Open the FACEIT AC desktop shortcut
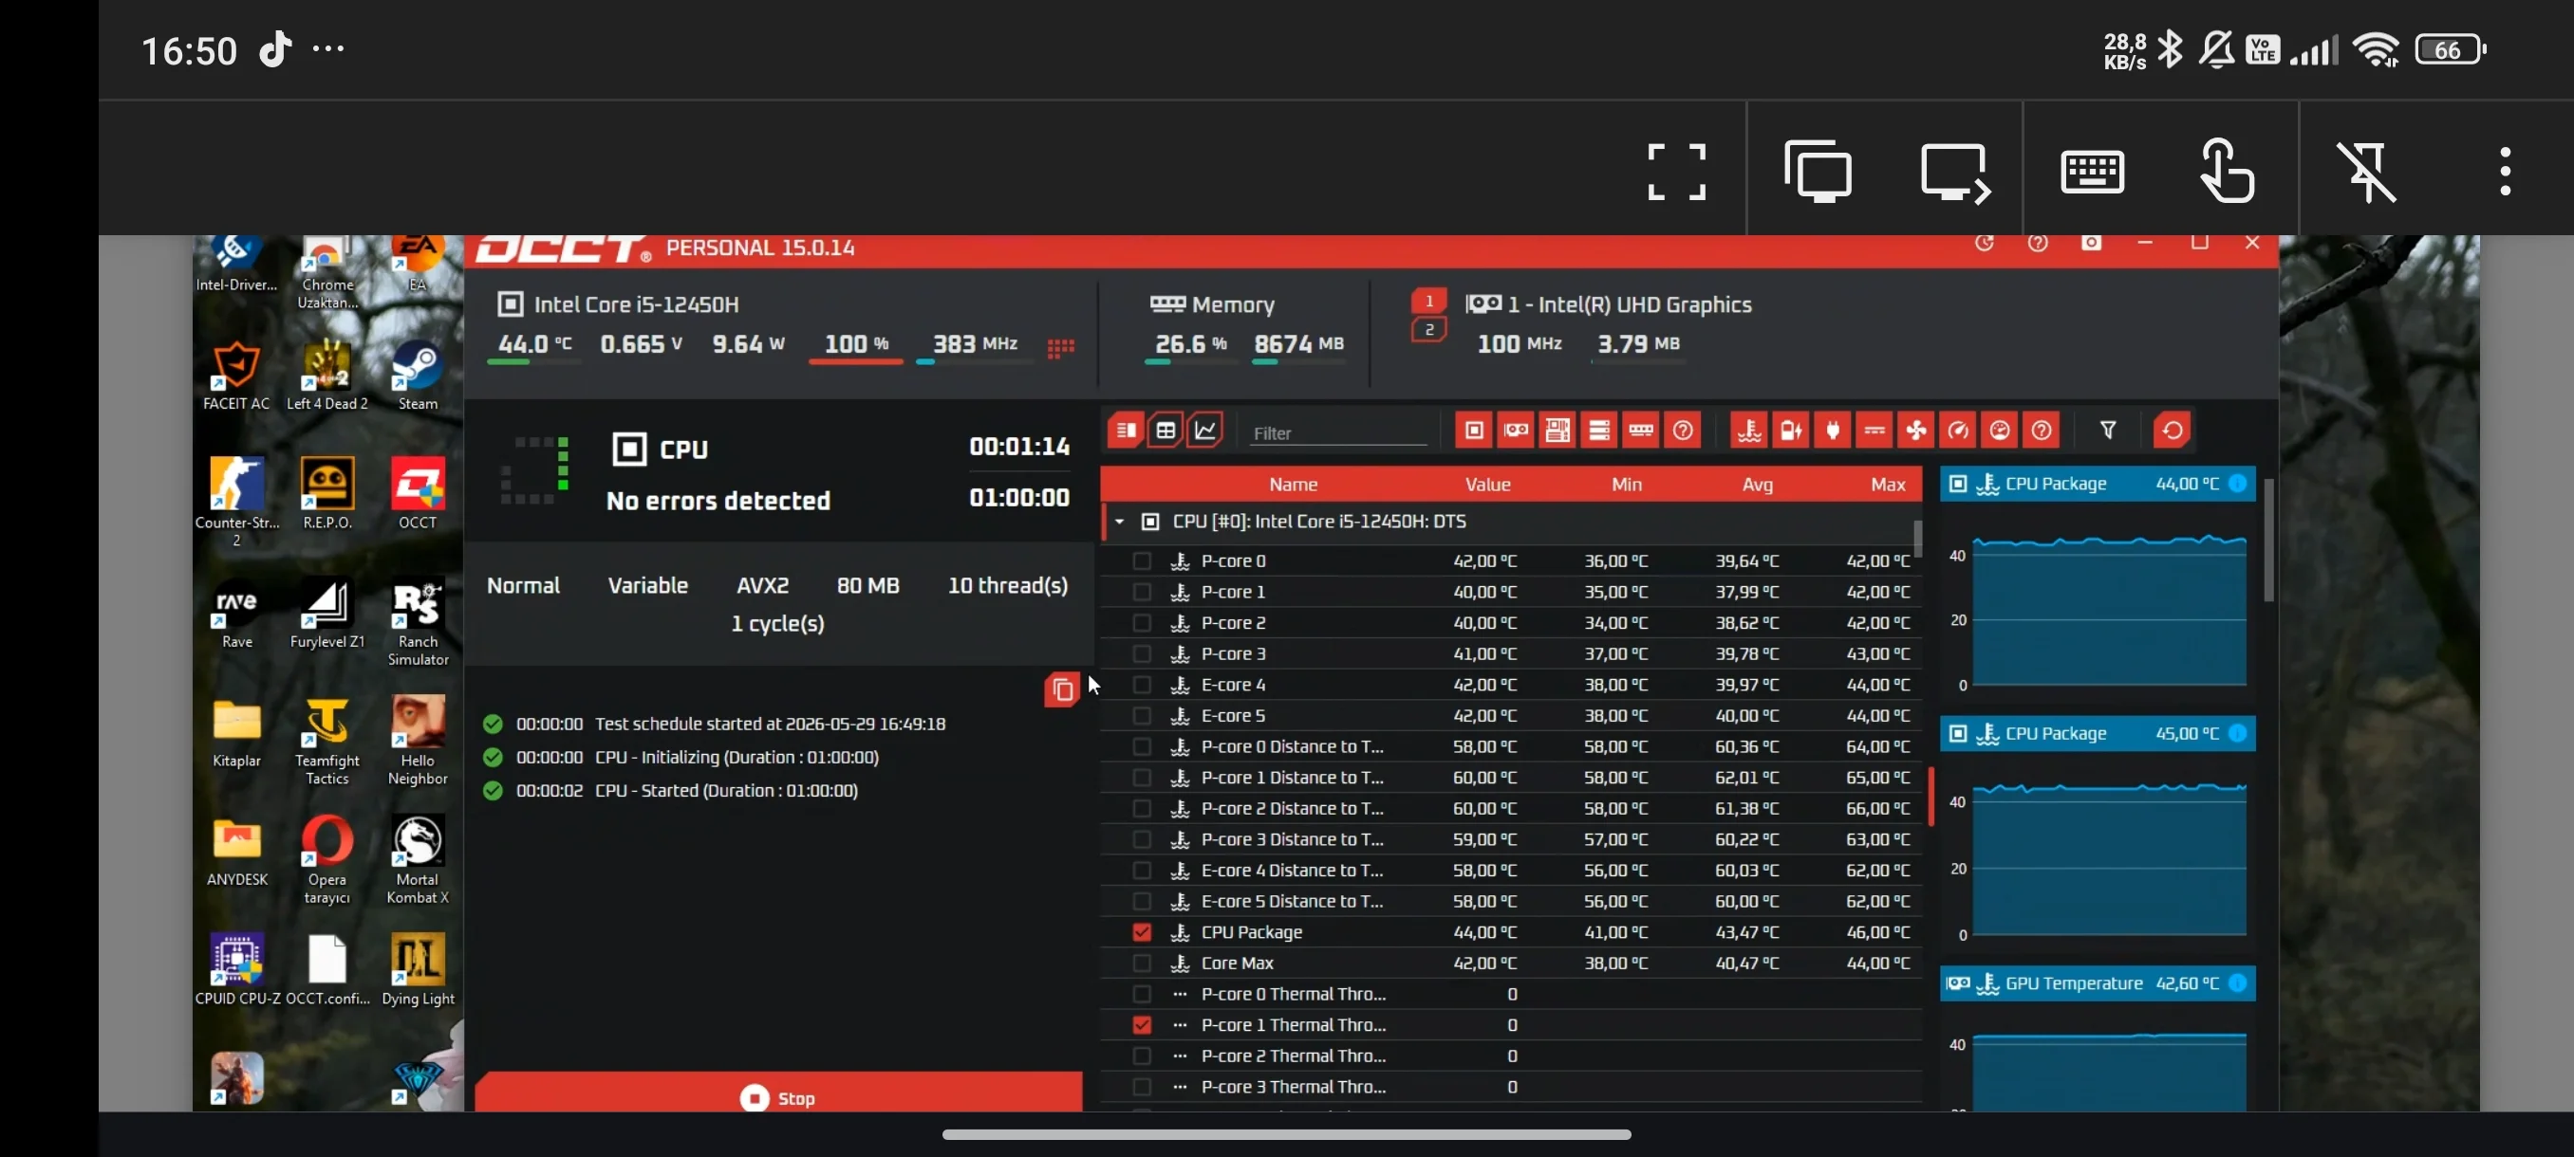Viewport: 2574px width, 1157px height. click(x=235, y=376)
